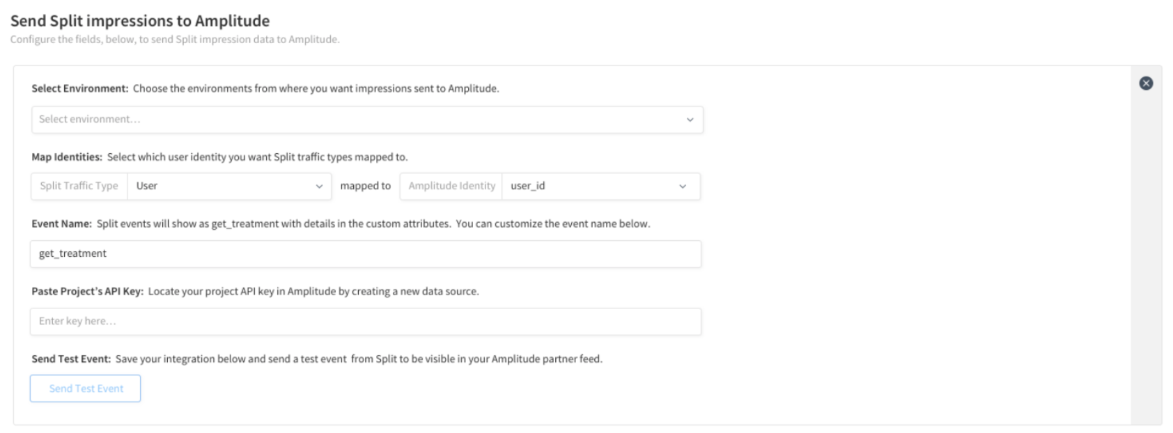Click the chevron arrow of the environment selector
The image size is (1173, 433).
pyautogui.click(x=690, y=120)
